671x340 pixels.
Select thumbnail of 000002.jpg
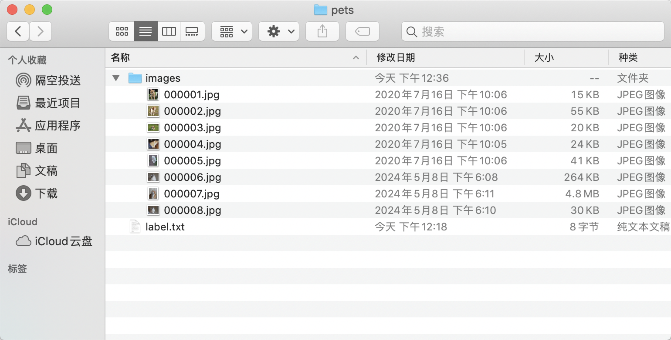[x=153, y=111]
